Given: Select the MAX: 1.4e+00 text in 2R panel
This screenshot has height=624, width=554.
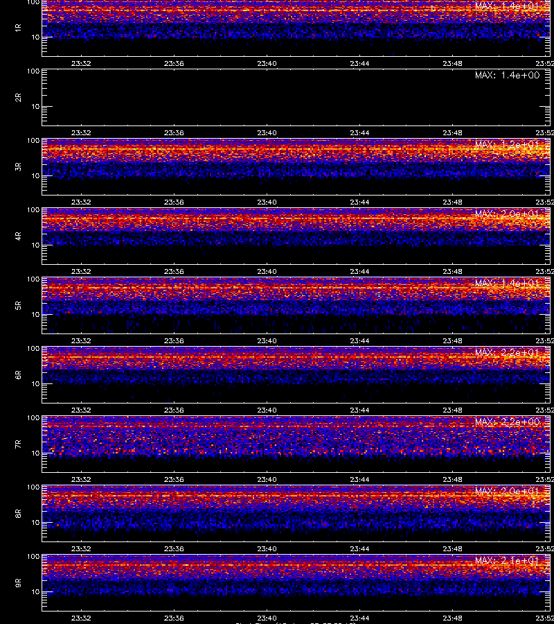Looking at the screenshot, I should 507,75.
